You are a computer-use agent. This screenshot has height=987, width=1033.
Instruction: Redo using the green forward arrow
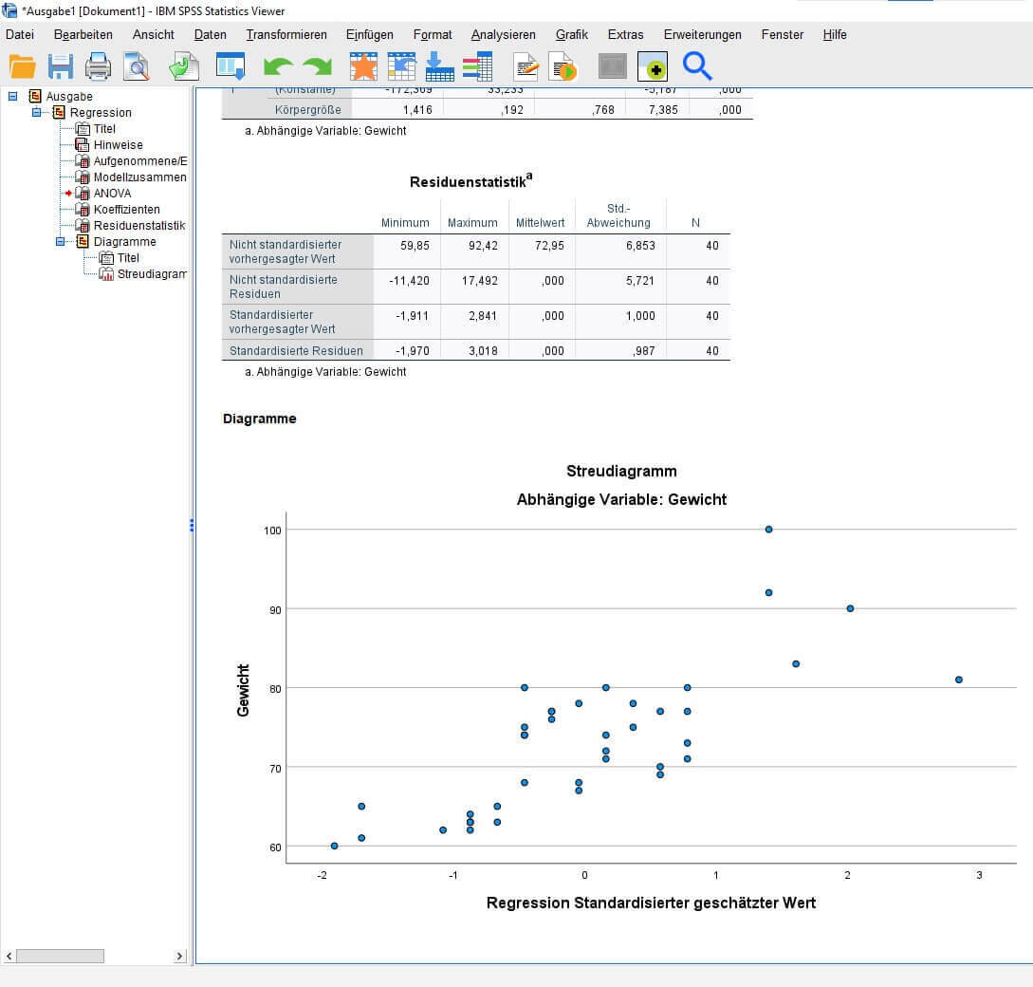pos(317,66)
